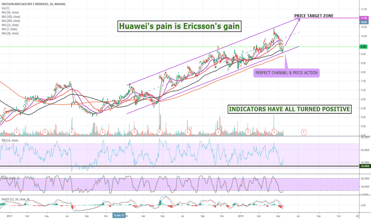The width and height of the screenshot is (371, 219).
Task: Click the 34.4416 RSI level label
Action: click(x=365, y=166)
